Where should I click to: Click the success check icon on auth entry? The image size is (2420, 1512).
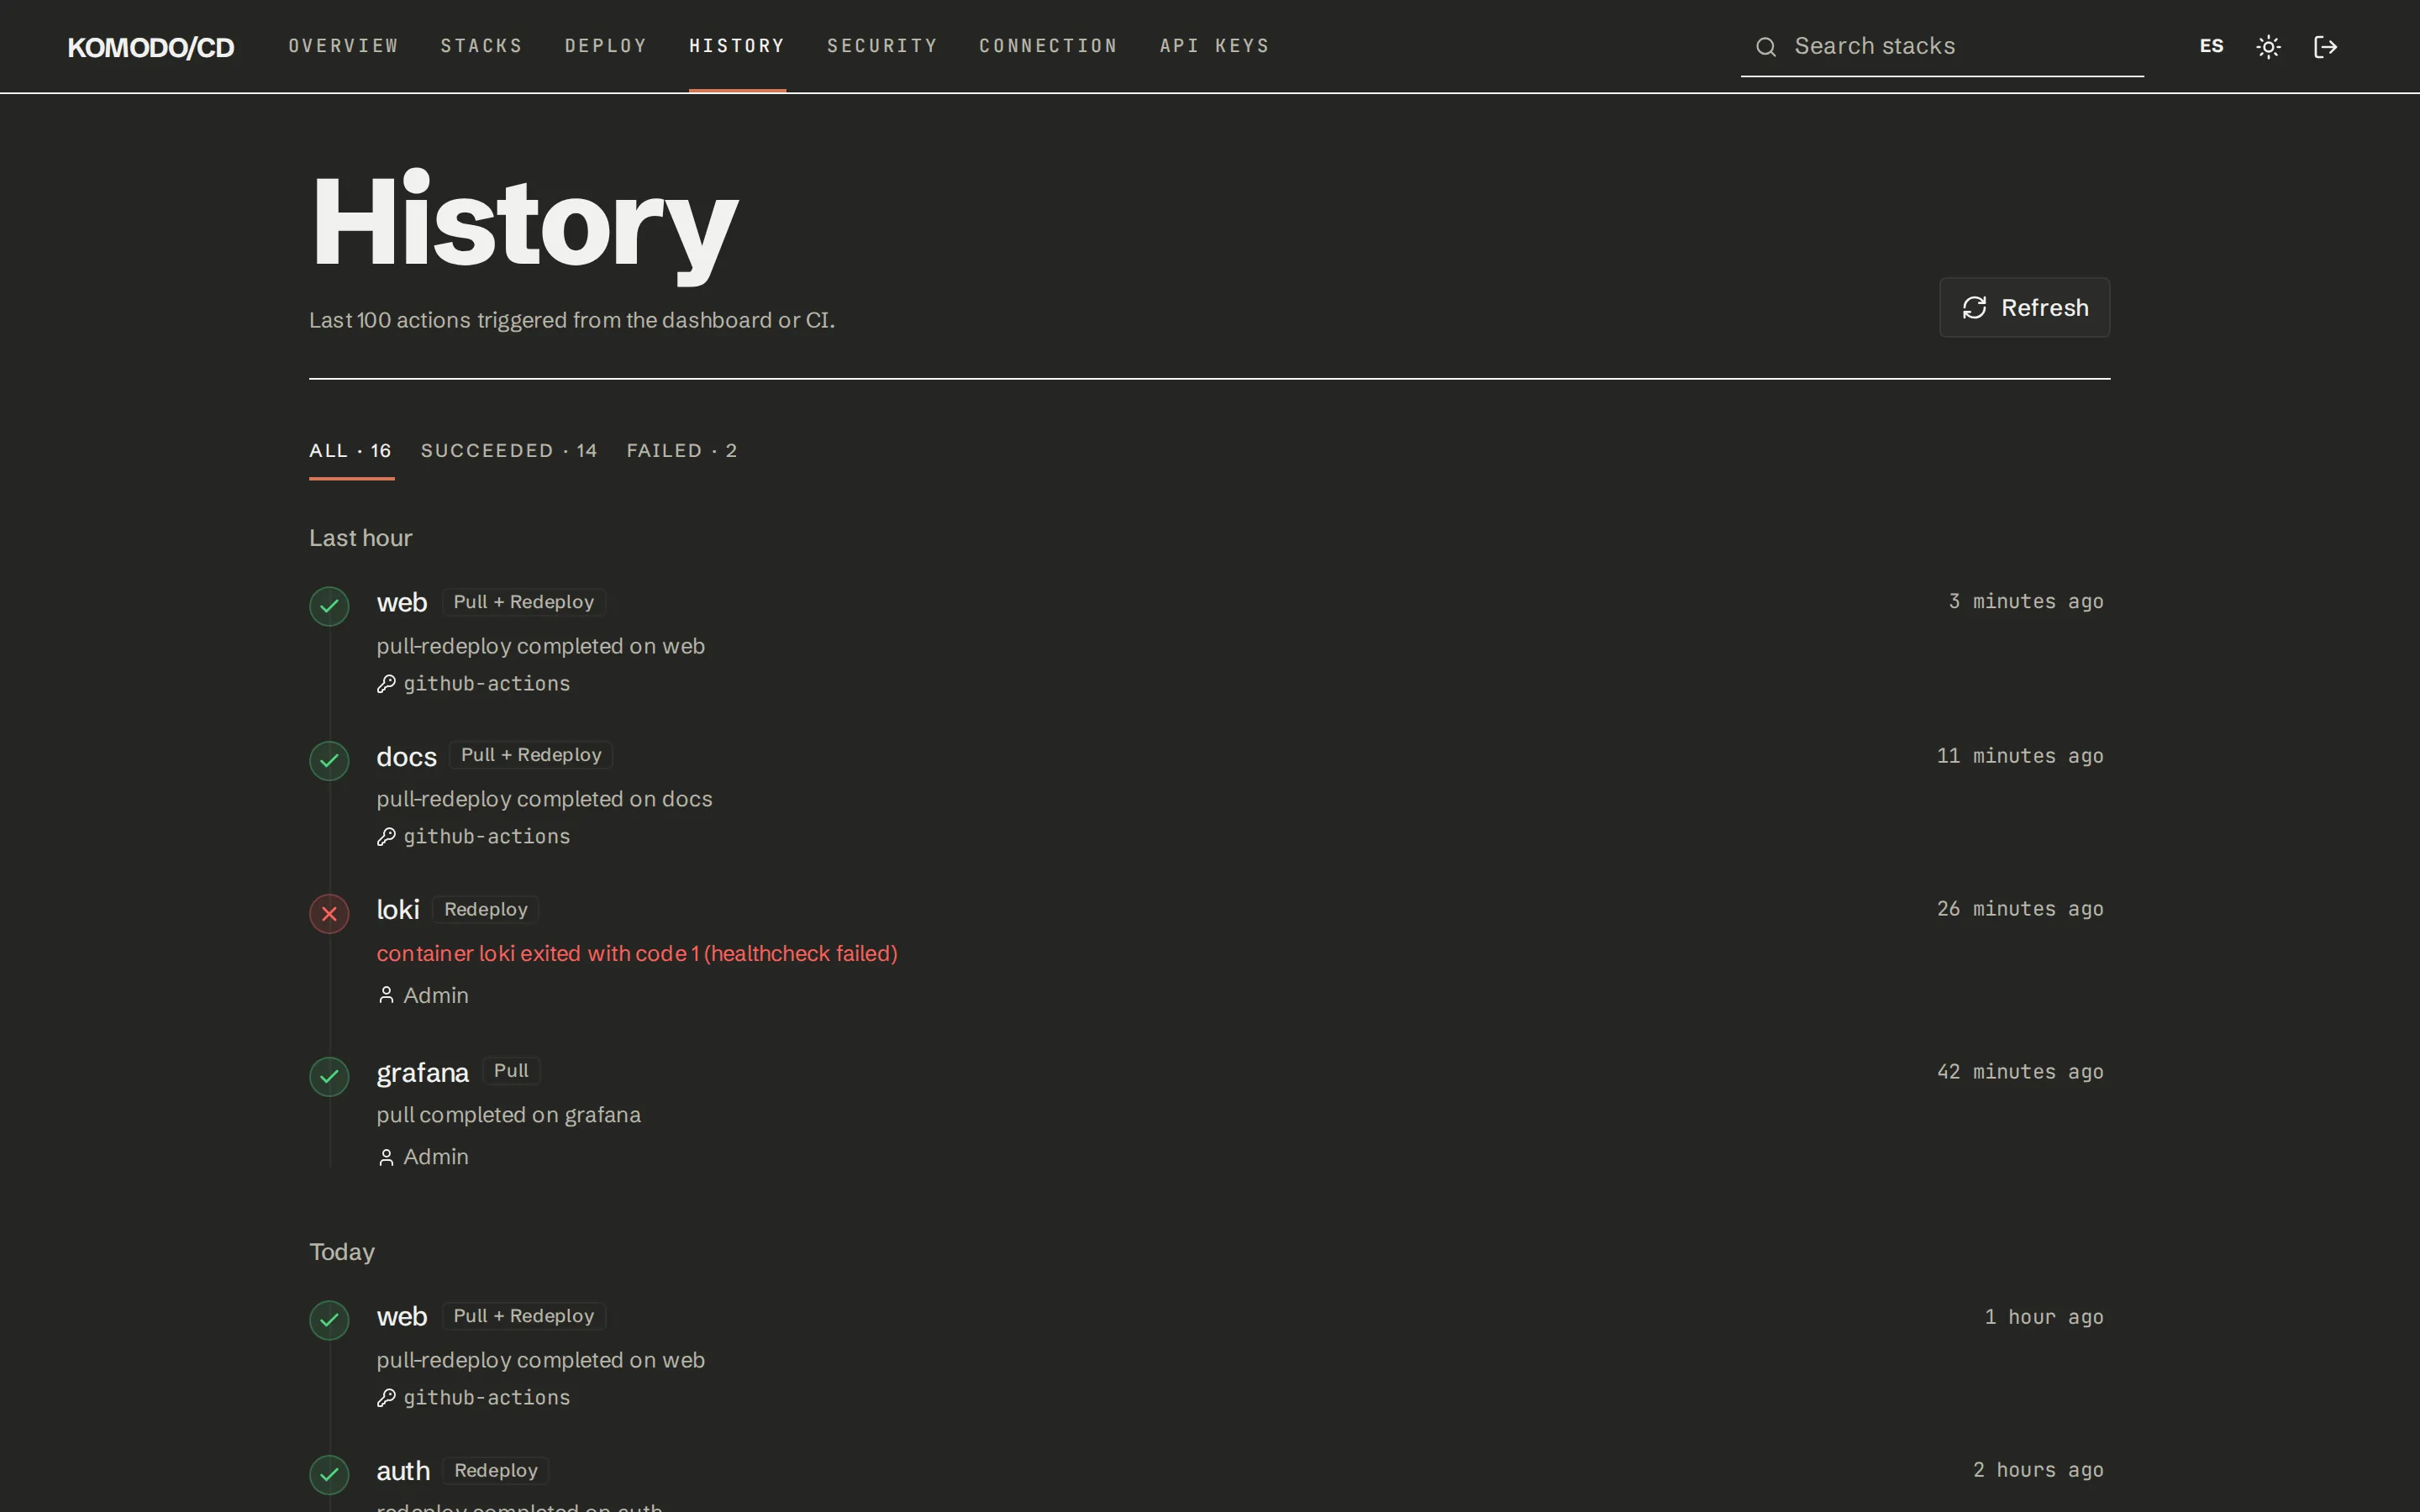pos(329,1474)
